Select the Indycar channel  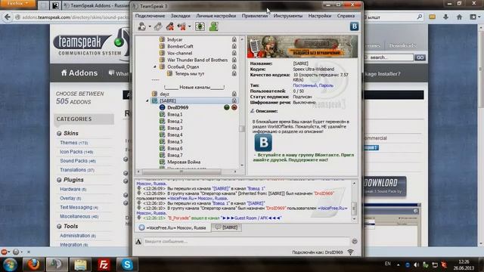175,39
